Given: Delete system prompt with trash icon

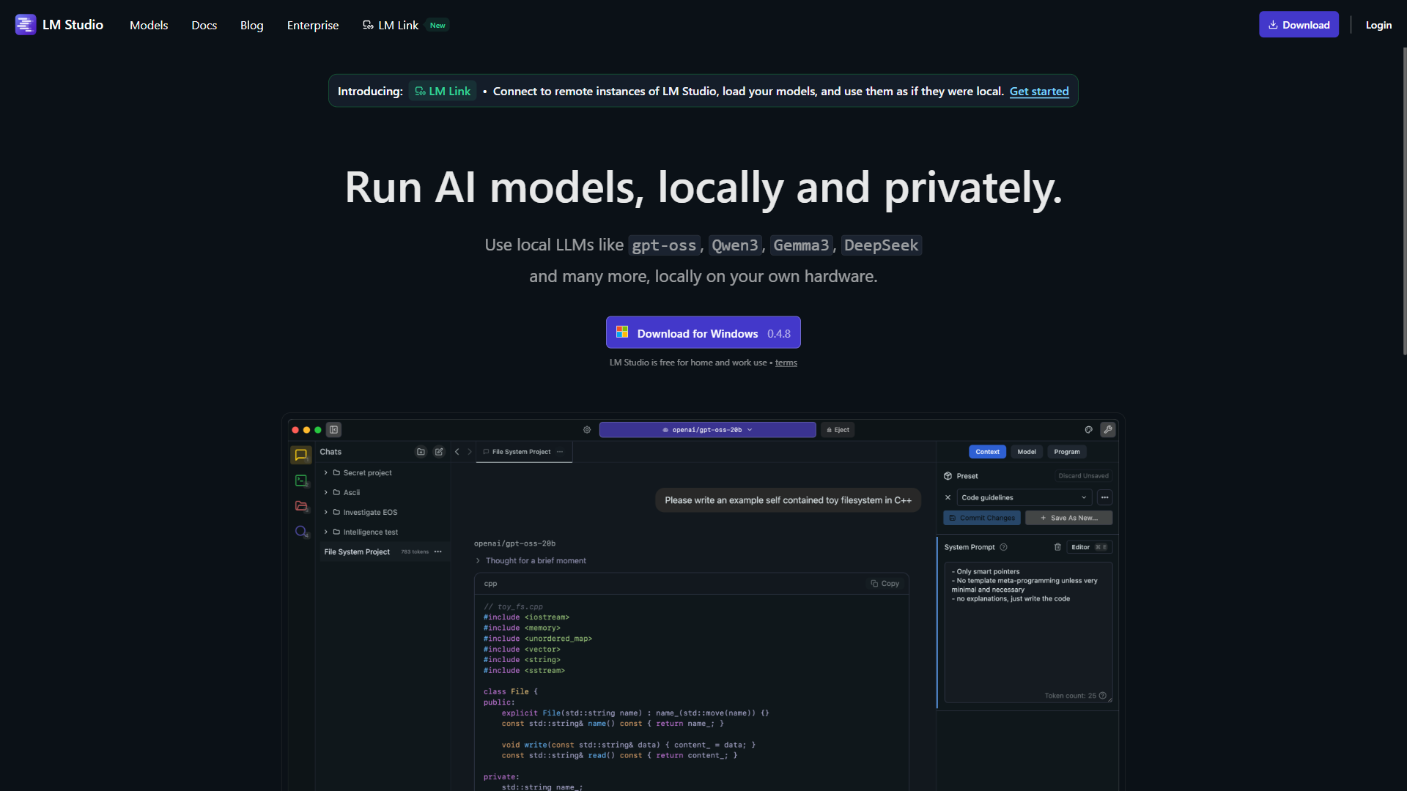Looking at the screenshot, I should 1057,547.
